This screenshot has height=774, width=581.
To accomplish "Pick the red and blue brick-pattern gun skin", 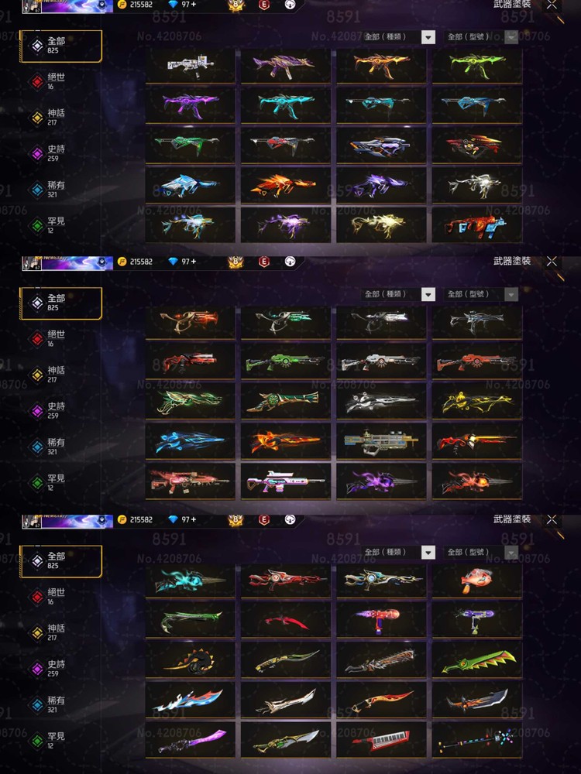I will 476,225.
